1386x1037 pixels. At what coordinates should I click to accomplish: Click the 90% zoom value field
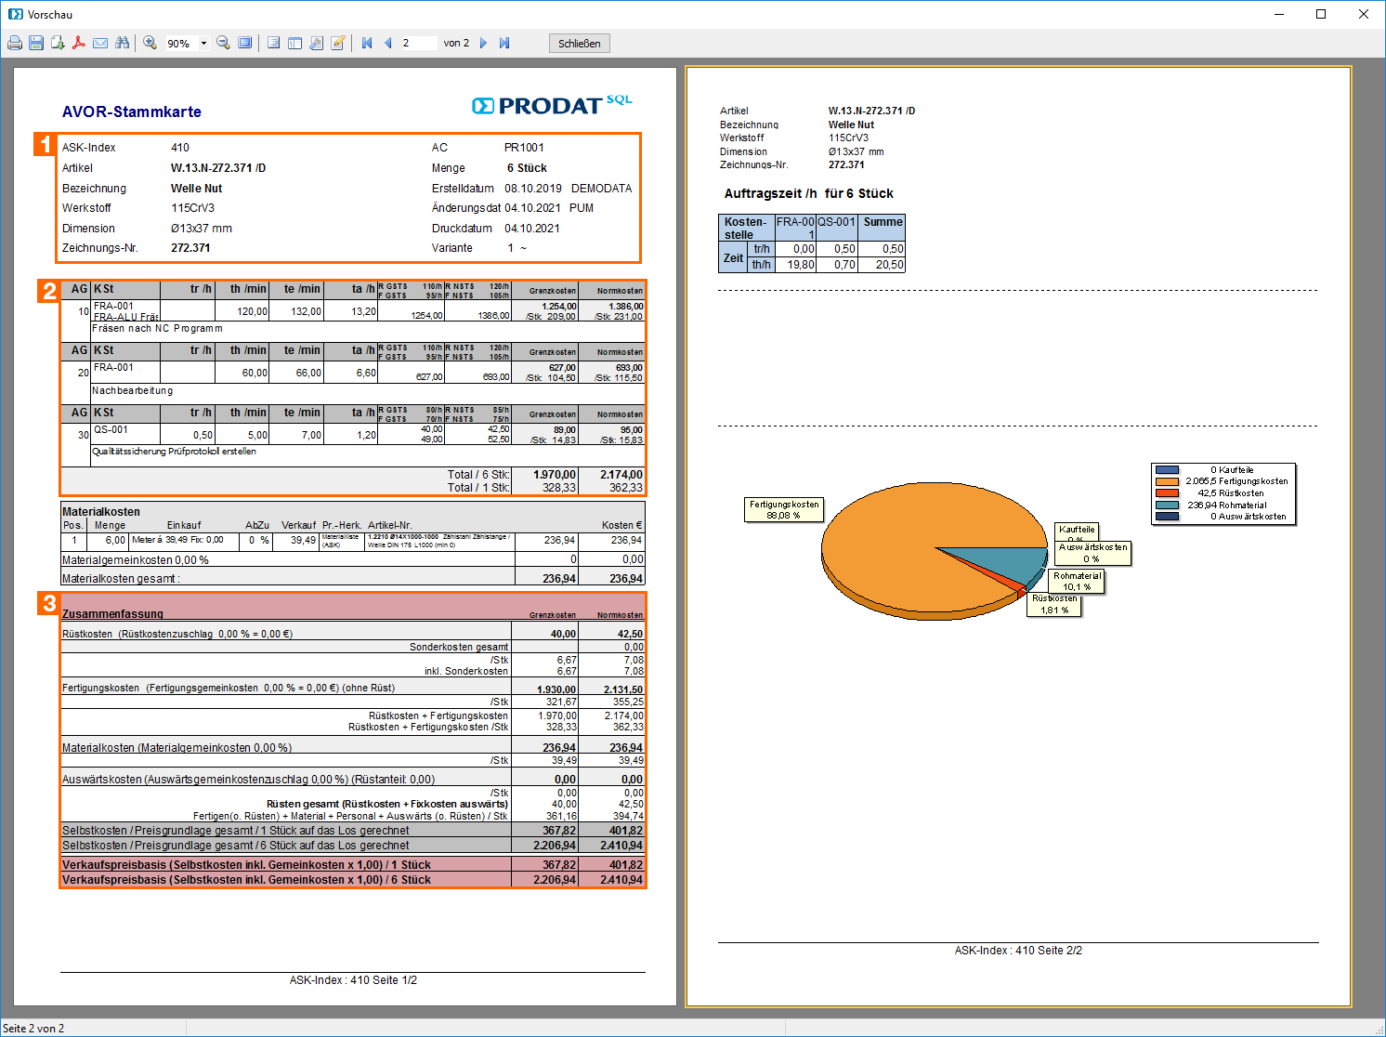coord(181,43)
